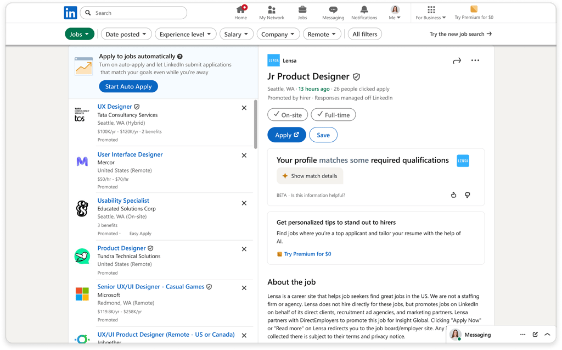The height and width of the screenshot is (350, 562).
Task: Toggle the On-site filter chip
Action: coord(288,115)
